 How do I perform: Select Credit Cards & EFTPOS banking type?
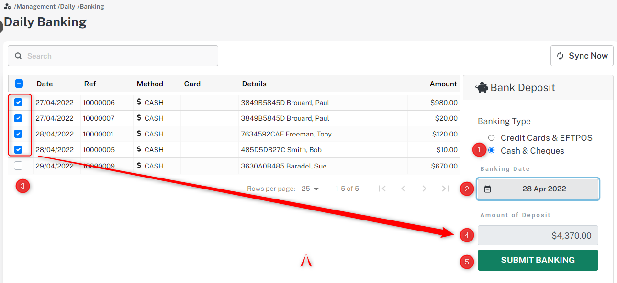coord(491,138)
